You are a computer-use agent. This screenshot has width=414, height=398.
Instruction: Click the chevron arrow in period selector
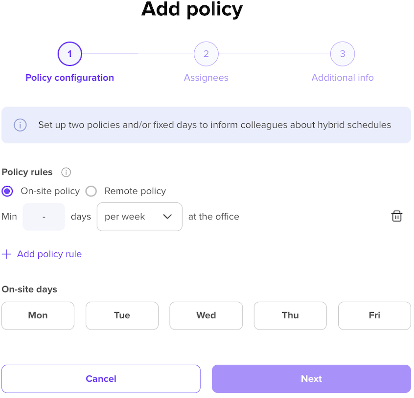click(167, 217)
